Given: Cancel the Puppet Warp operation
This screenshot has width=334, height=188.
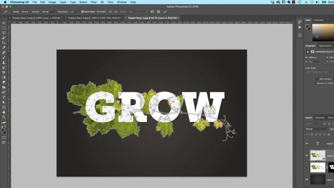Looking at the screenshot, I should (159, 12).
